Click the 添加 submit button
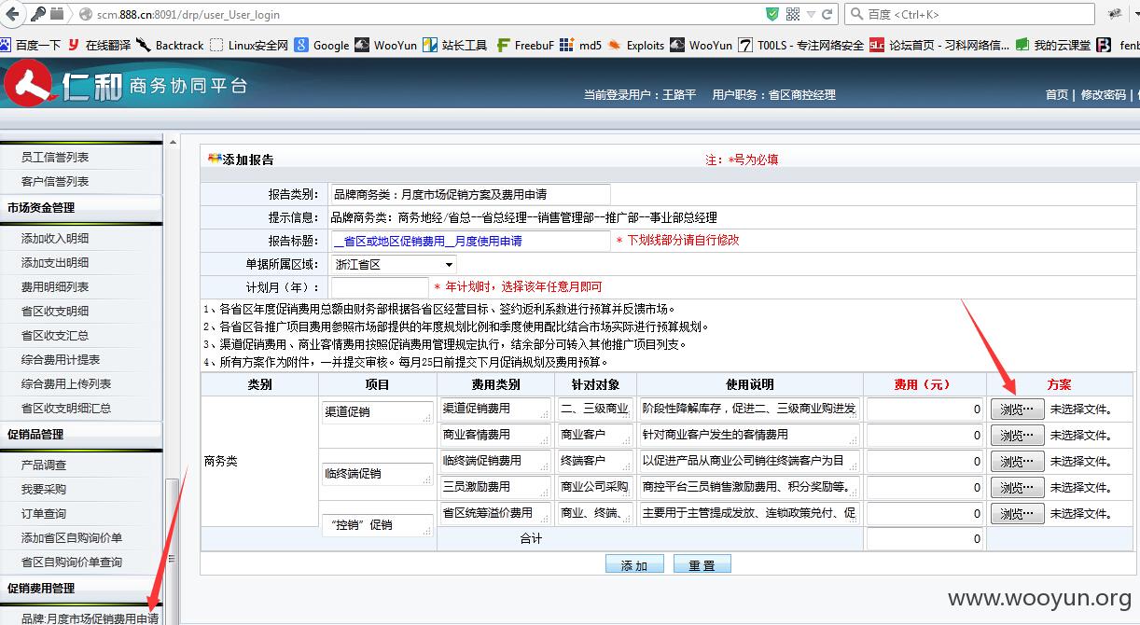 [x=634, y=564]
